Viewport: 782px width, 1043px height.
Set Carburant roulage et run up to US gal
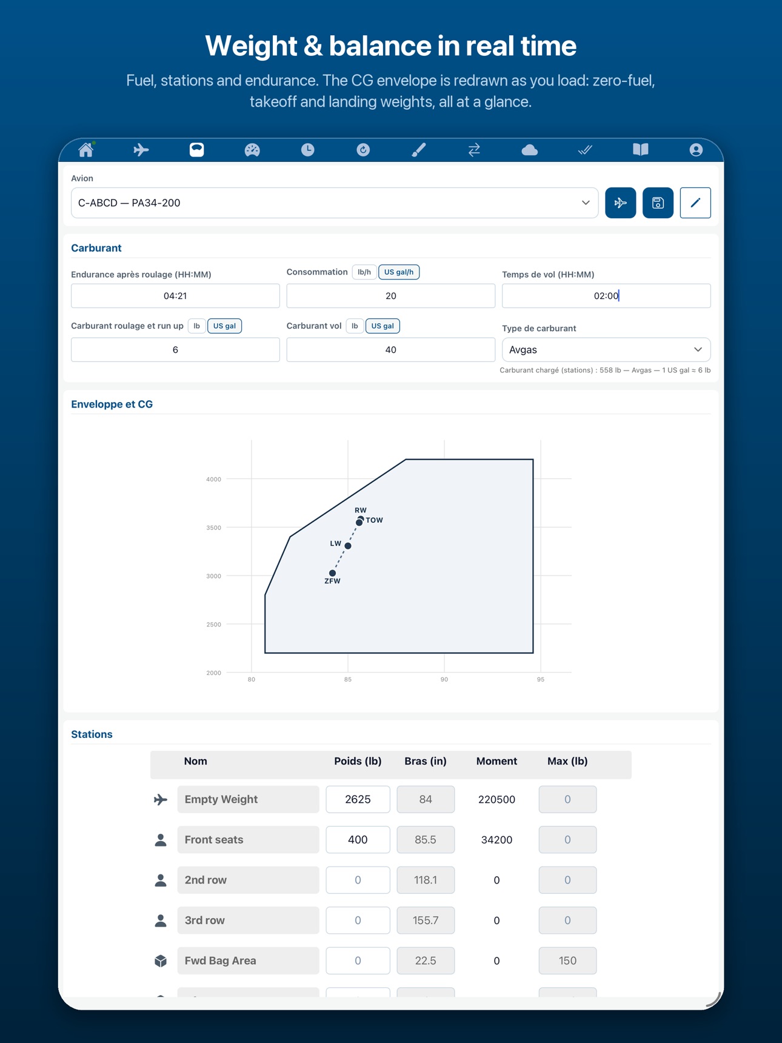point(225,326)
